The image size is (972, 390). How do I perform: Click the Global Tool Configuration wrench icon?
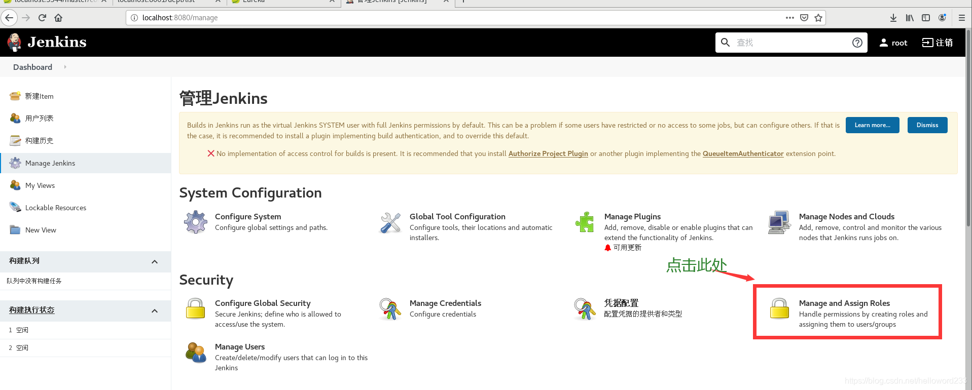click(390, 222)
